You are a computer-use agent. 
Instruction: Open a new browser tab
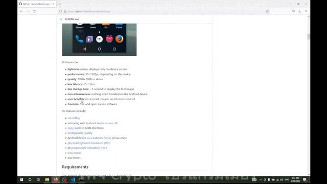60,4
